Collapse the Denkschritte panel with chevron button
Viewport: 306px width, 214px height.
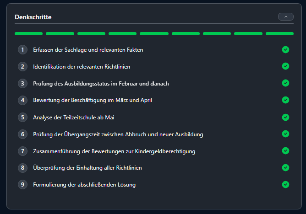[285, 16]
